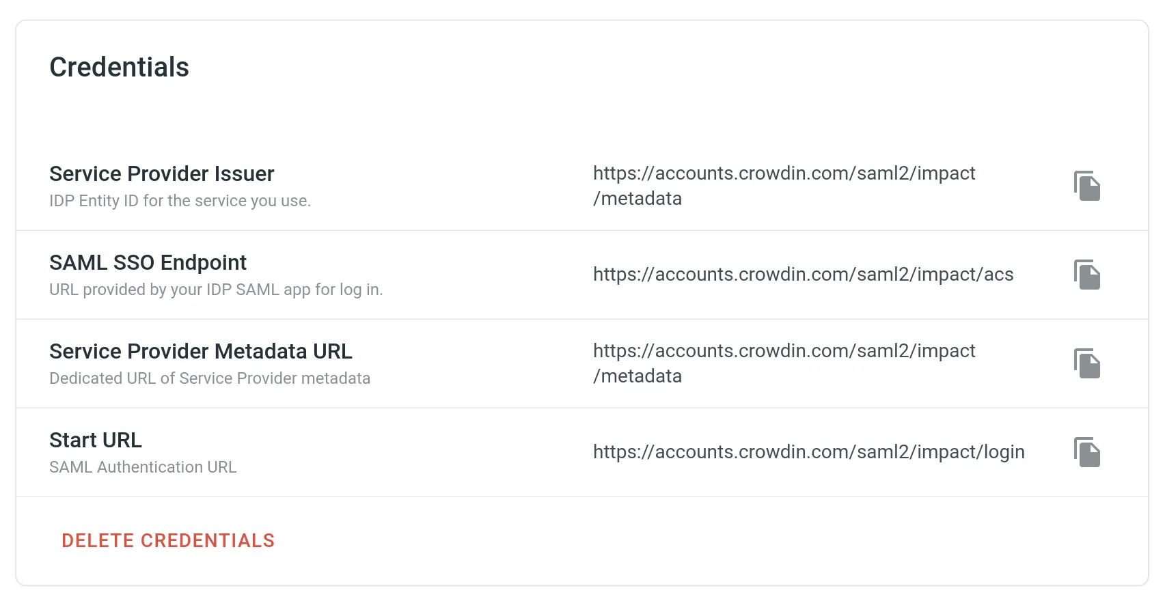
Task: Select the Service Provider Issuer label
Action: (161, 173)
